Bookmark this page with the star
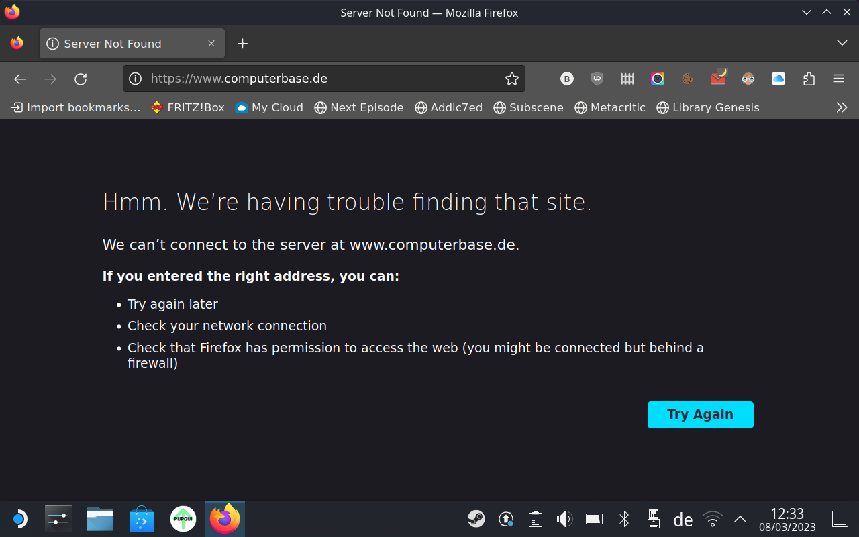This screenshot has height=537, width=859. pos(512,79)
